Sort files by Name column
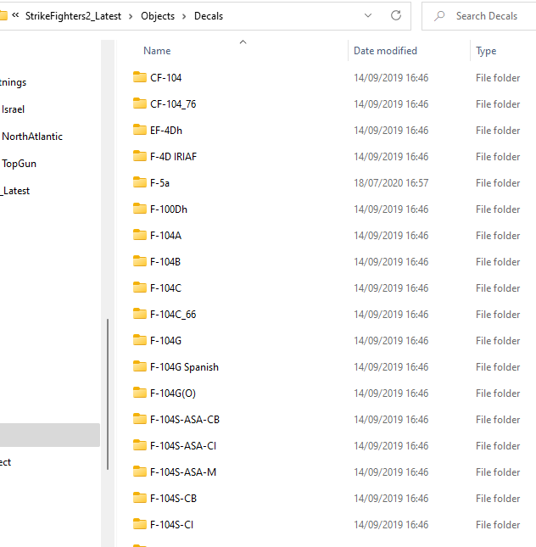The width and height of the screenshot is (536, 547). pyautogui.click(x=157, y=51)
